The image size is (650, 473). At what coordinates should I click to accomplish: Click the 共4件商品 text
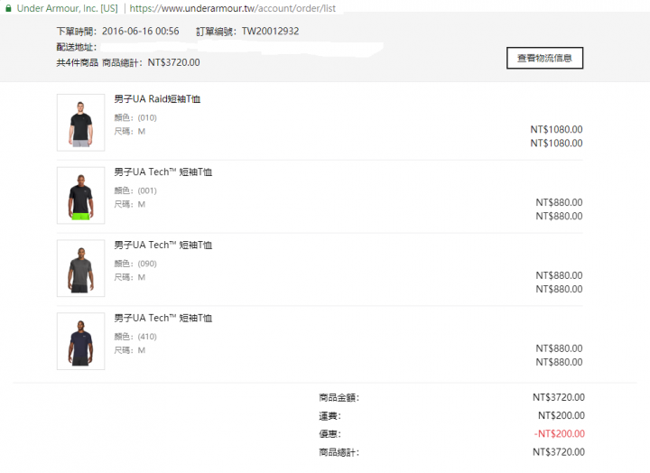77,62
